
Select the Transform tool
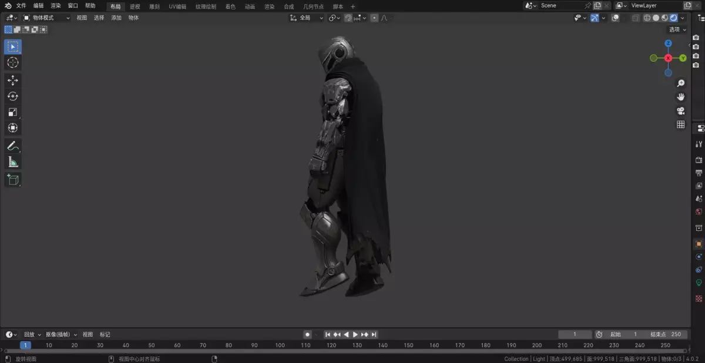[x=13, y=128]
